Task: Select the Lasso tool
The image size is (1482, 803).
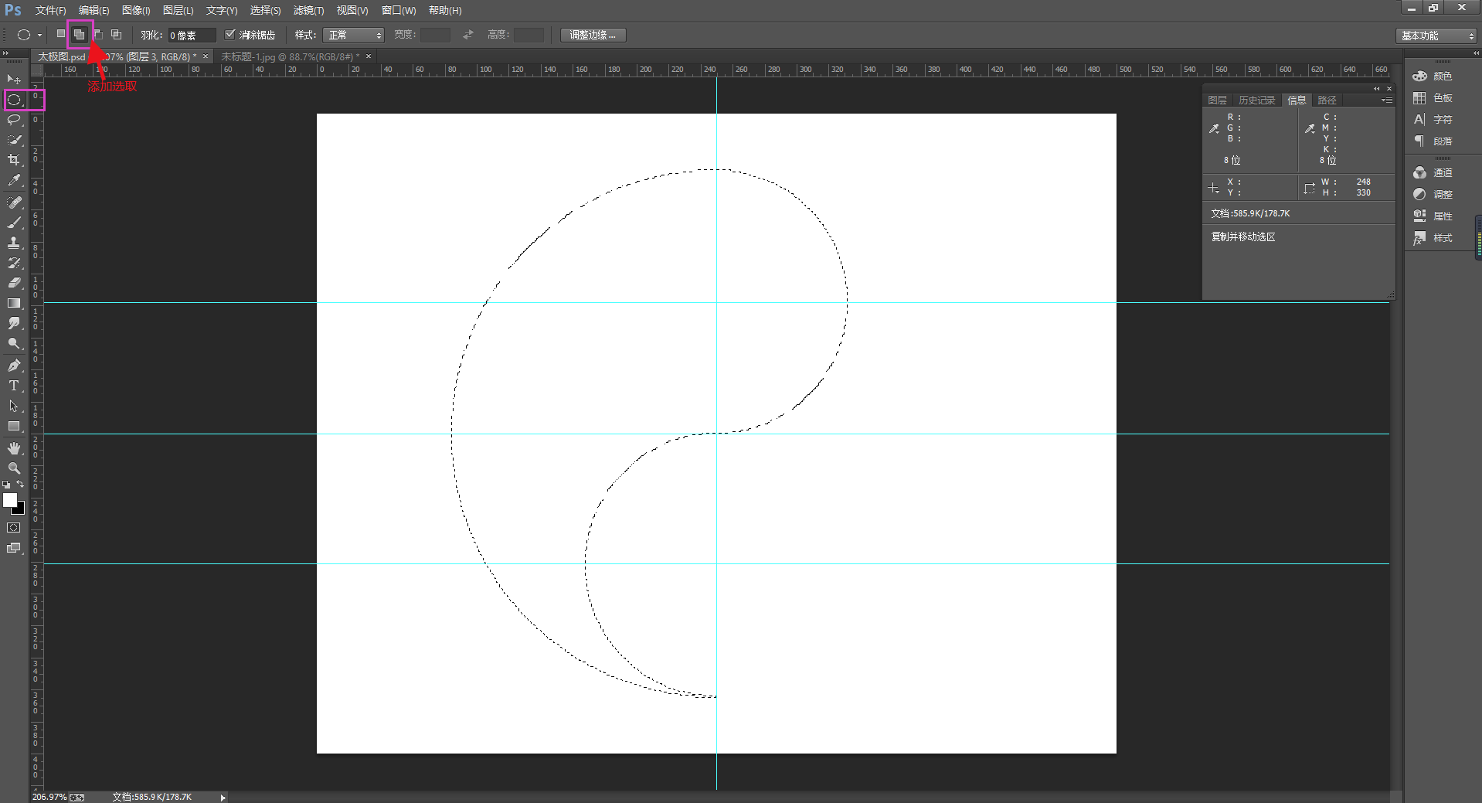Action: click(14, 120)
